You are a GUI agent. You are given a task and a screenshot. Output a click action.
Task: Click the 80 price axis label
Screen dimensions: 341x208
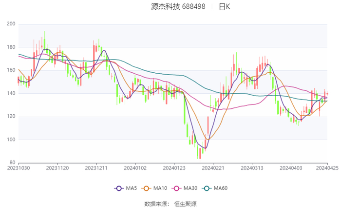(x=12, y=163)
